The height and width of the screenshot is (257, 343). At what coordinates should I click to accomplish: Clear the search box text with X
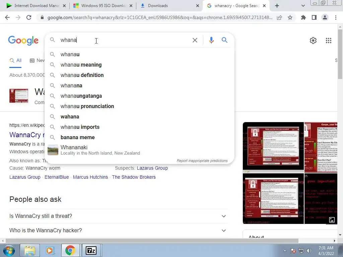coord(195,40)
